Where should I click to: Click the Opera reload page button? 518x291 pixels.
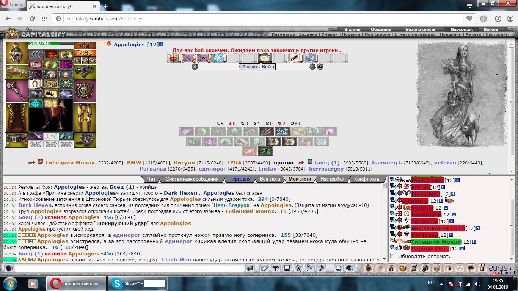coord(32,19)
